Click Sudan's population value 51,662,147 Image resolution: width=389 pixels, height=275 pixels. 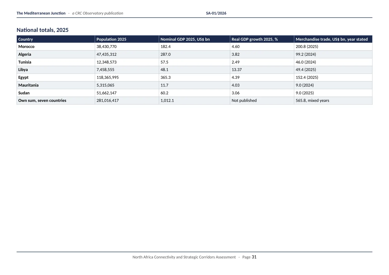pyautogui.click(x=107, y=93)
